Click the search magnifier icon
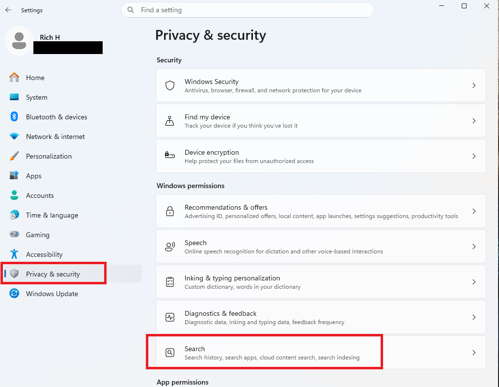The image size is (499, 387). [x=131, y=10]
